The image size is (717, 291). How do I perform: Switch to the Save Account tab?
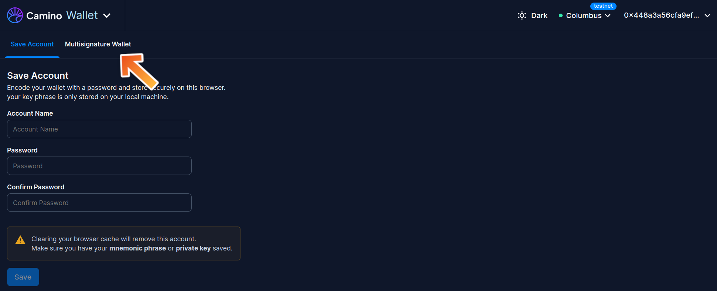[x=32, y=44]
